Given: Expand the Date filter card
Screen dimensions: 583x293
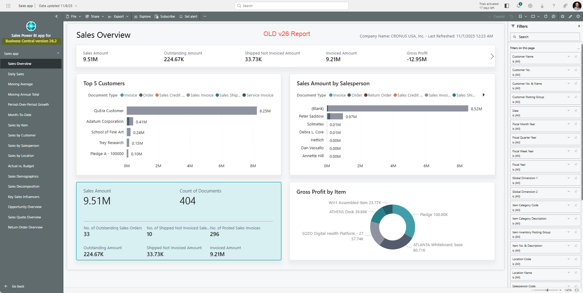Looking at the screenshot, I should coord(568,111).
